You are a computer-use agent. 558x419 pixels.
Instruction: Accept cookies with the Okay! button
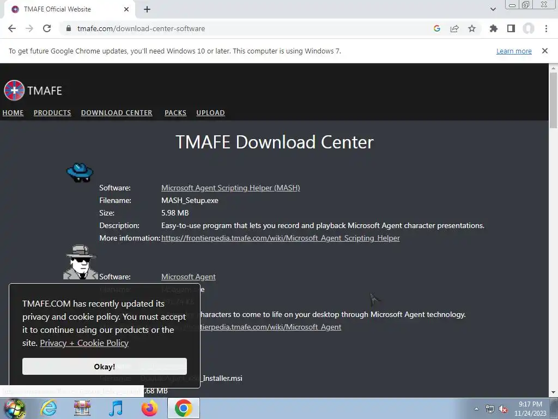(x=104, y=367)
